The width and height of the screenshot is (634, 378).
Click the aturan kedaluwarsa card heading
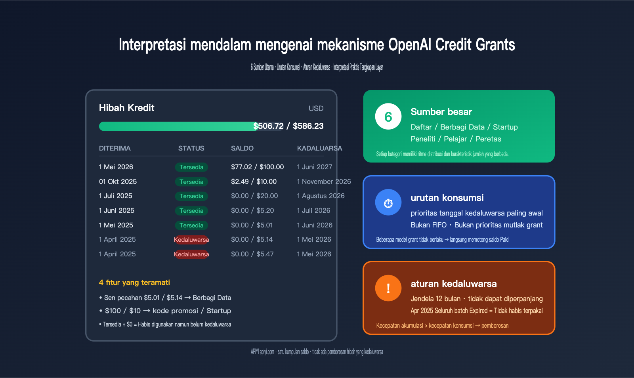click(x=454, y=284)
